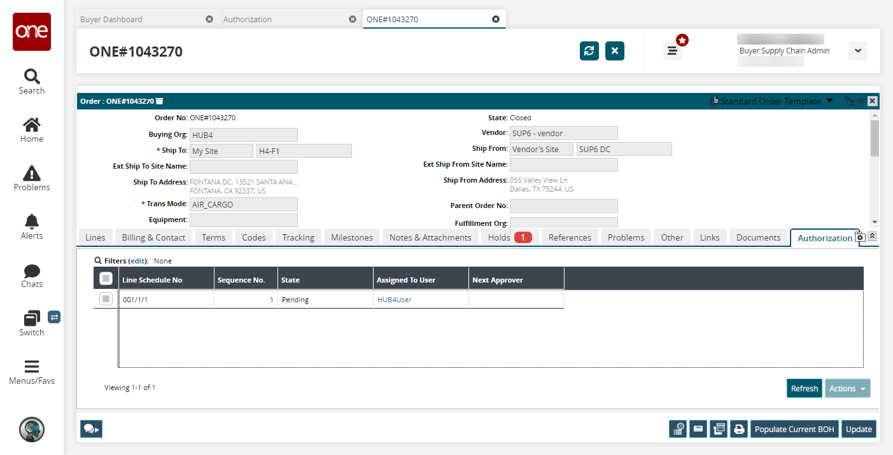Open the Actions dropdown button
Screen dimensions: 893x455
847,388
